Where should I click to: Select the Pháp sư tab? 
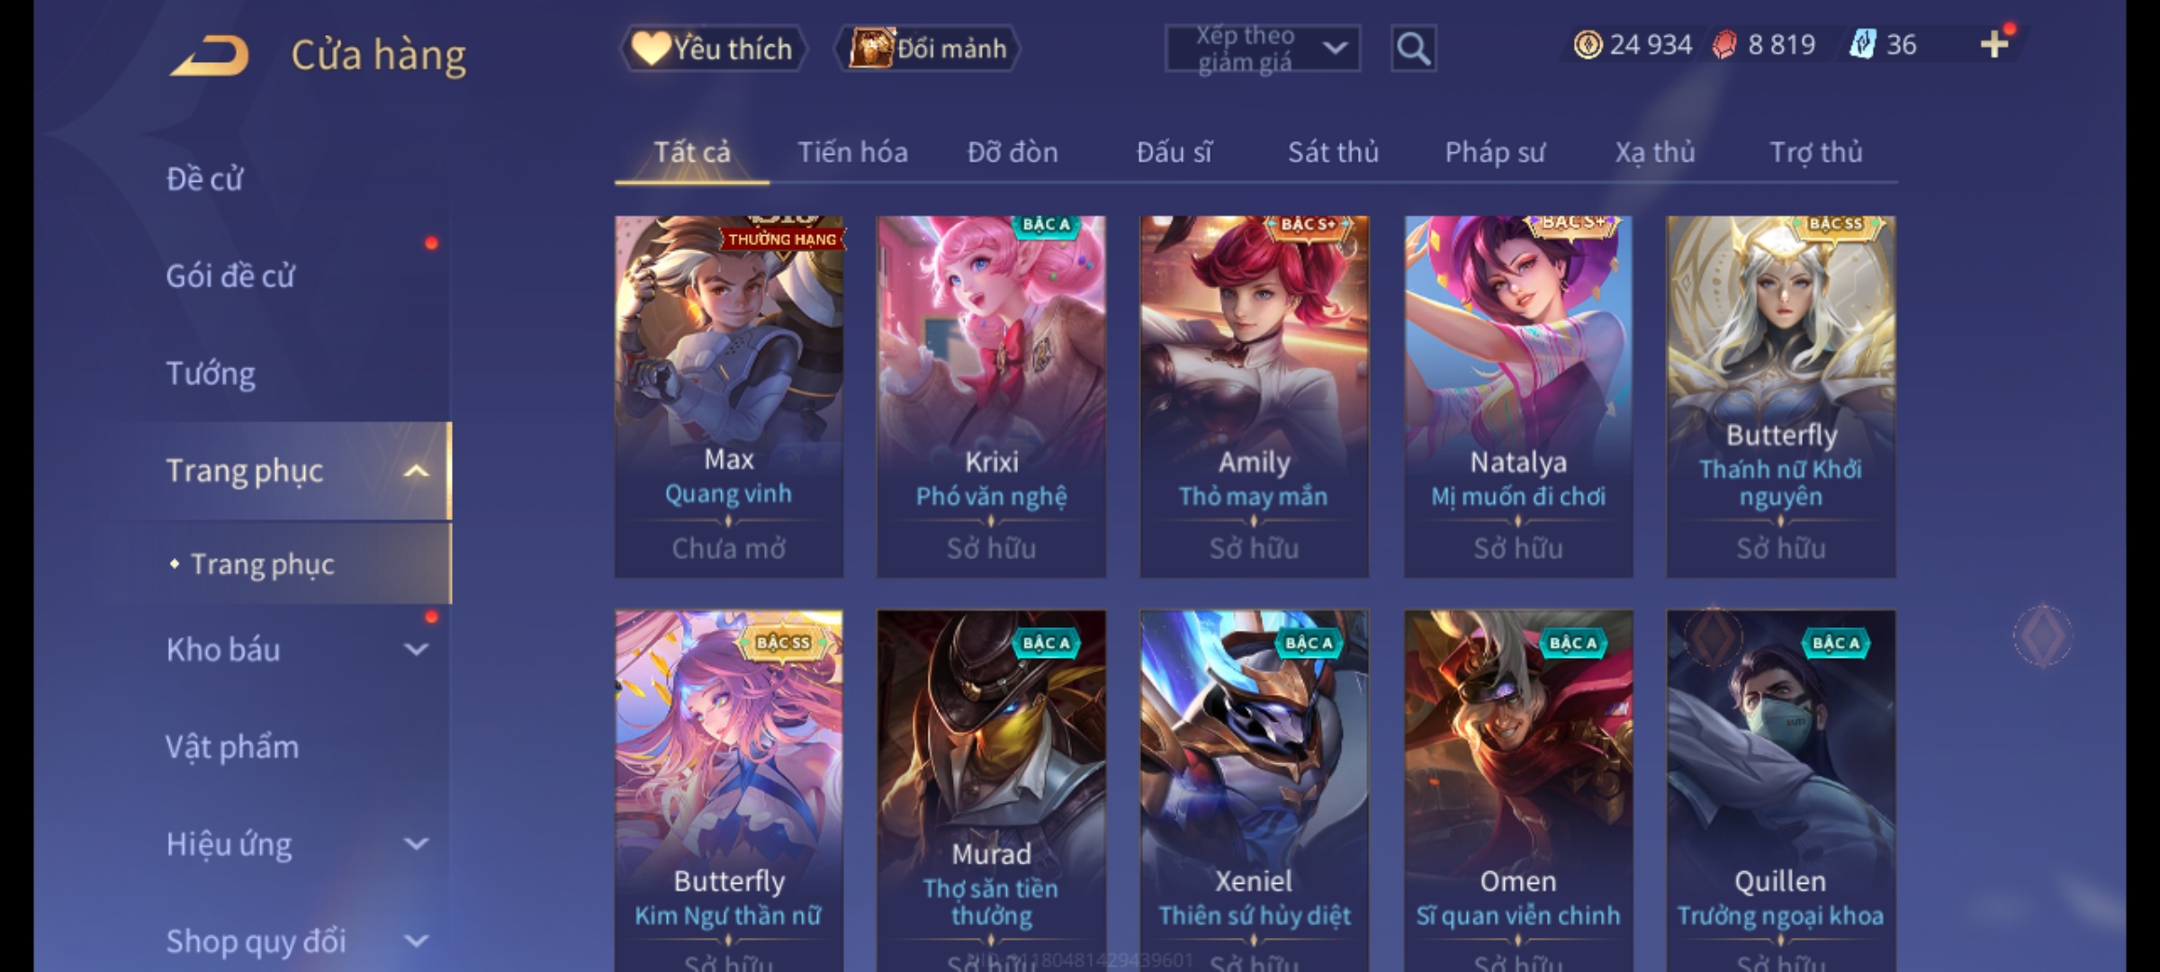click(1495, 152)
